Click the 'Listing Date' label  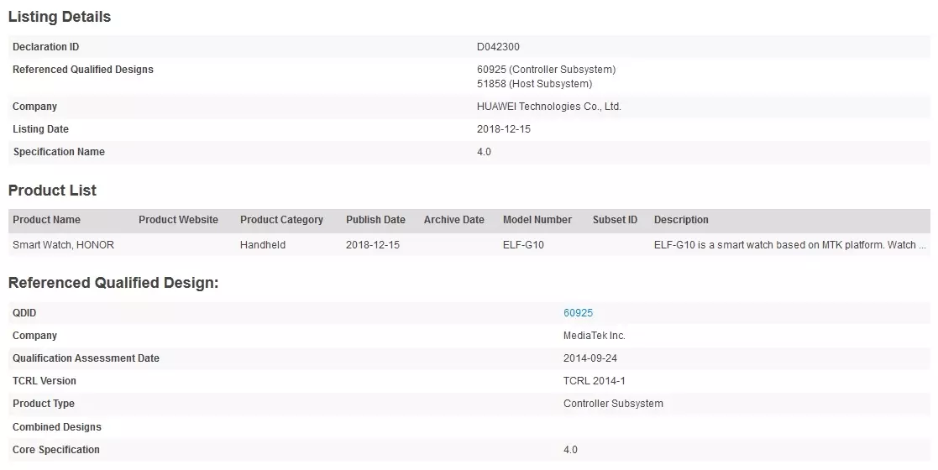[40, 129]
